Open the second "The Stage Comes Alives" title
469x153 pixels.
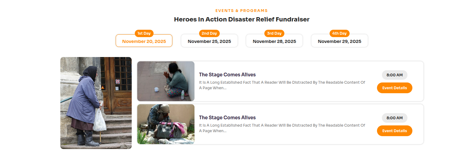click(227, 117)
